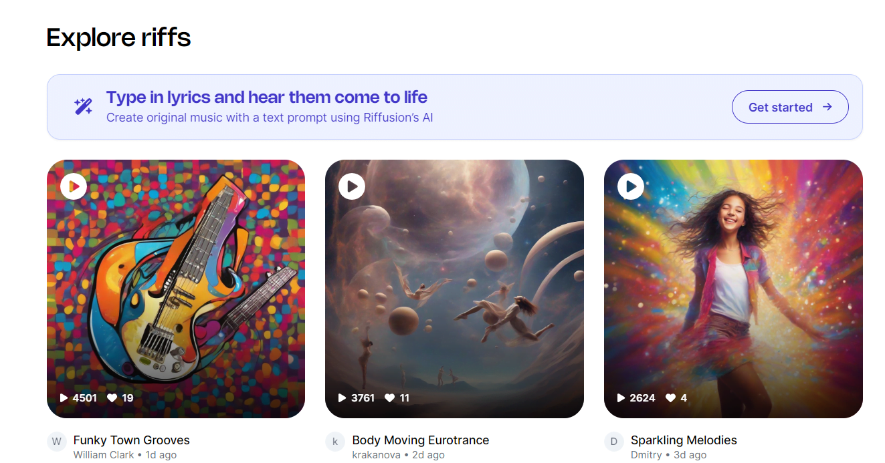Click the magic wand sparkle icon
The image size is (885, 463).
click(x=83, y=107)
